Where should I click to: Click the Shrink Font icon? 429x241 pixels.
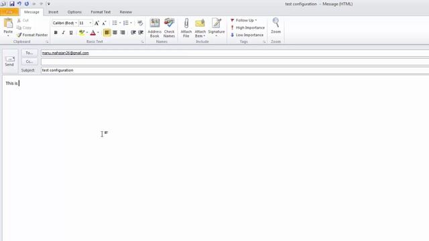click(x=104, y=23)
